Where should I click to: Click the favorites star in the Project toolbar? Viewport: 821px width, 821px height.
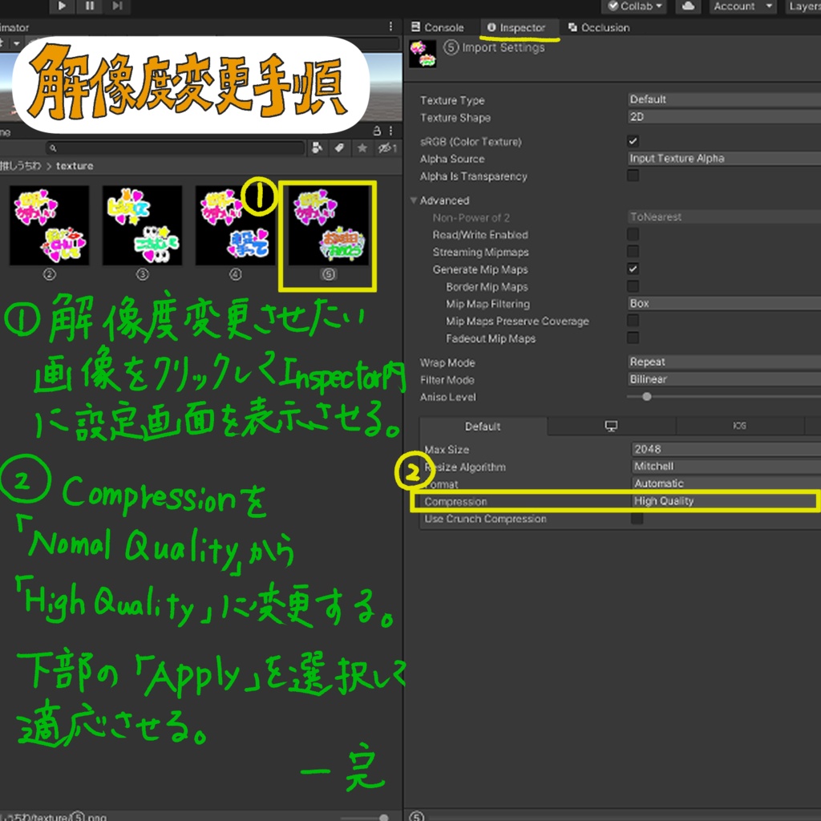coord(362,148)
